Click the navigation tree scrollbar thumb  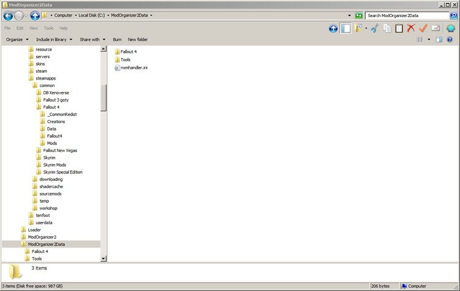pyautogui.click(x=103, y=98)
